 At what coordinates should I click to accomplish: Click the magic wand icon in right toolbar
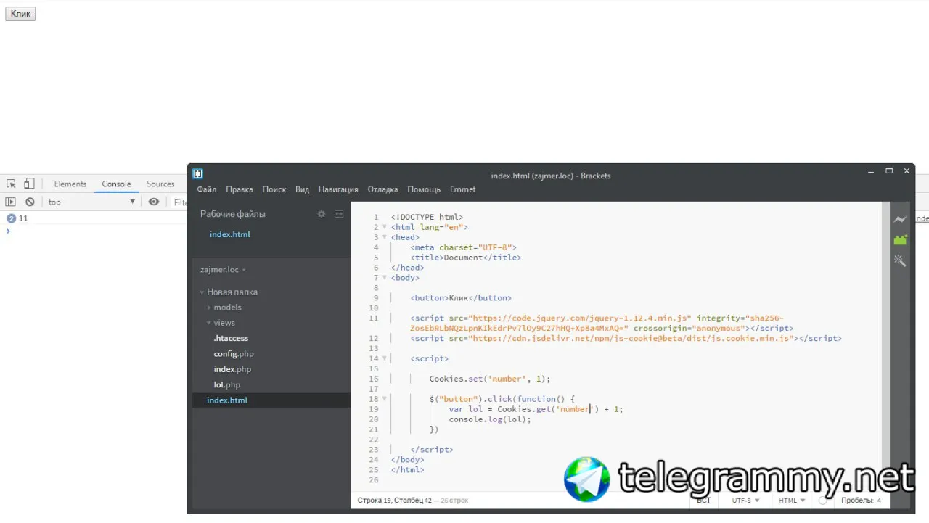tap(900, 260)
